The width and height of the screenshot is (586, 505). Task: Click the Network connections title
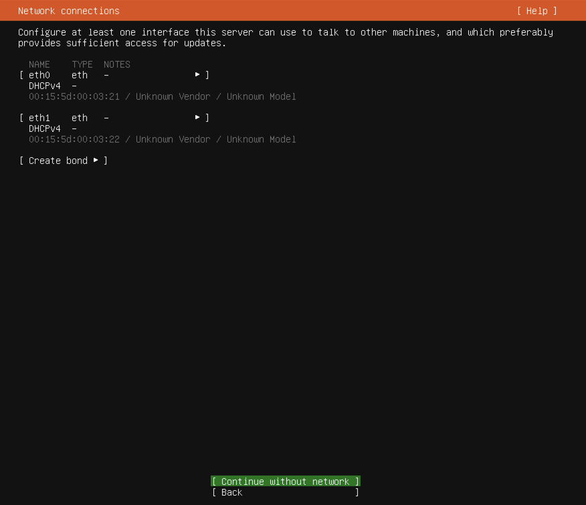69,11
